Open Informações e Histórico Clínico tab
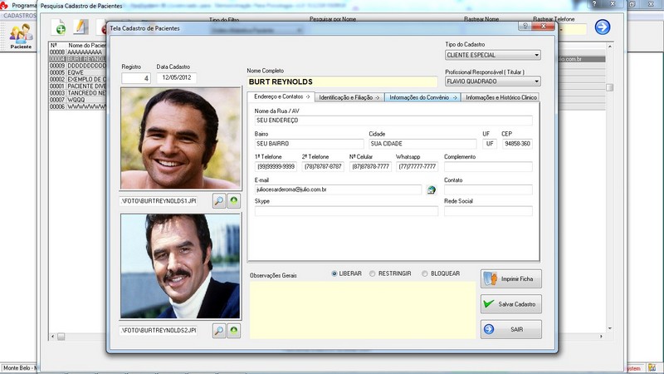 click(501, 97)
